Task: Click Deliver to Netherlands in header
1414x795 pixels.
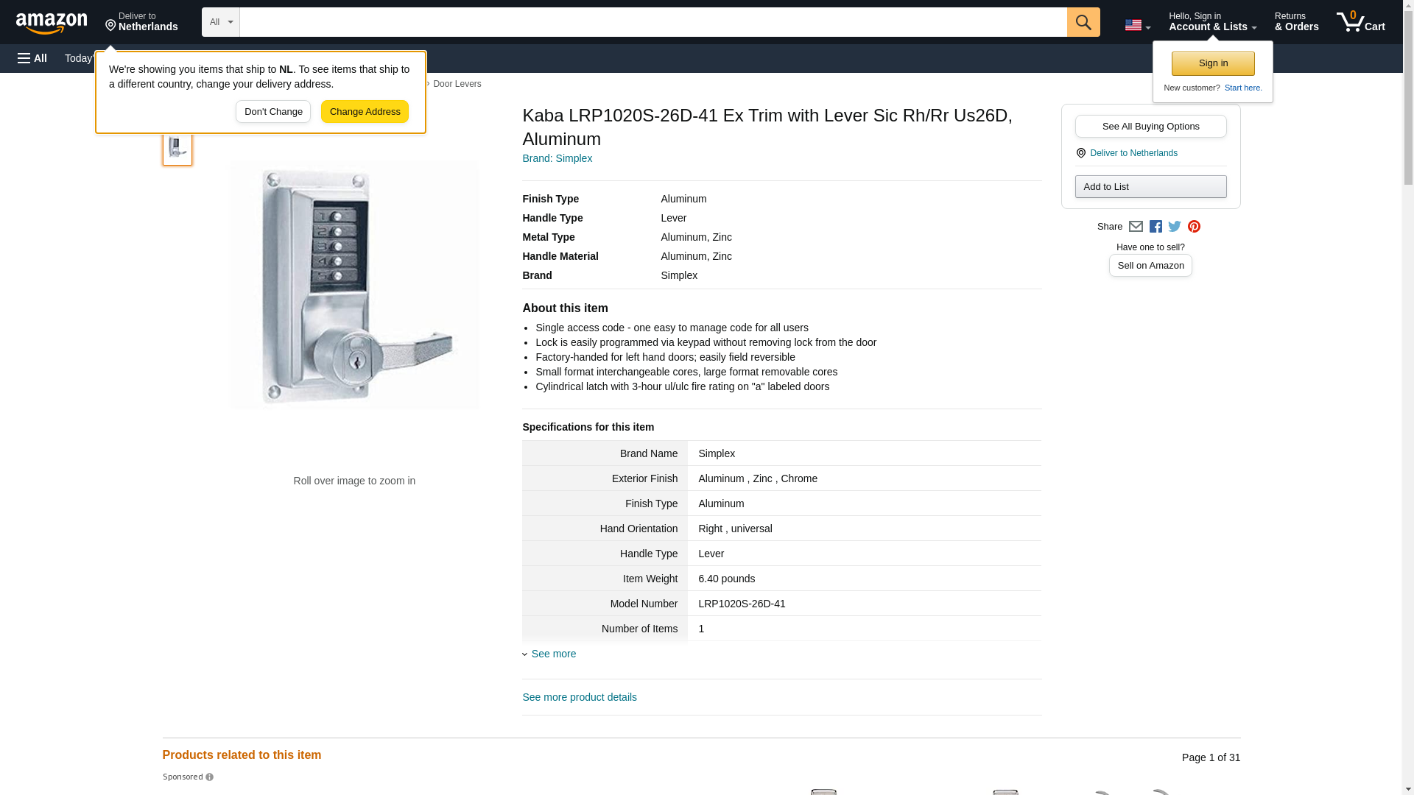Action: 141,22
